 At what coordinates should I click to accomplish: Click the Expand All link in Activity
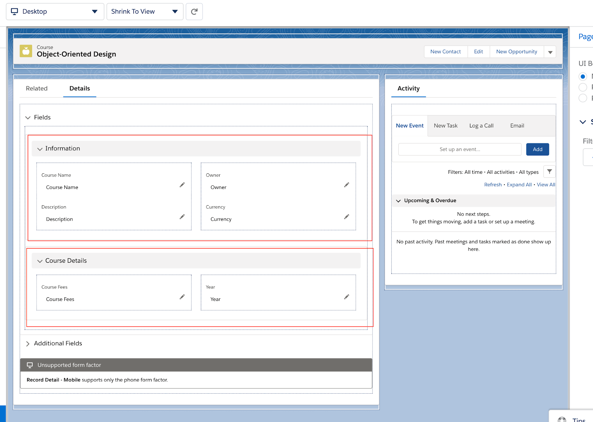[519, 184]
